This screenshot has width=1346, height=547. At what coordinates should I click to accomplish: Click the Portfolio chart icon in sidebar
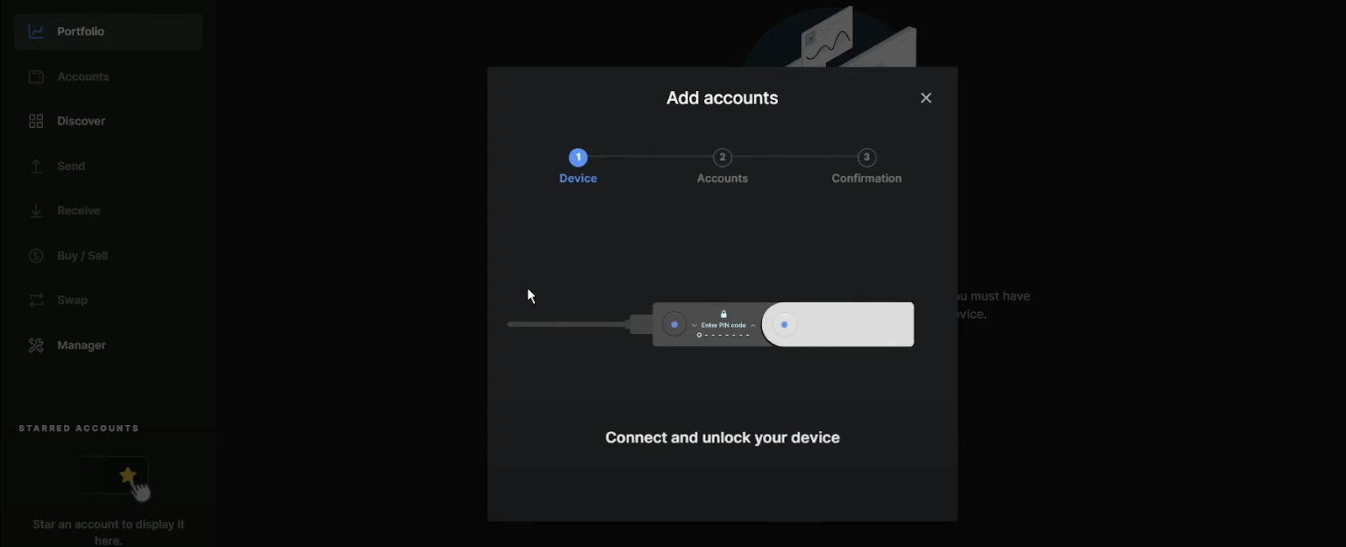36,31
